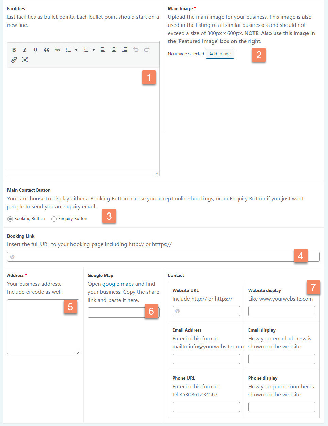Apply underline formatting to the Facilities text

click(x=35, y=50)
